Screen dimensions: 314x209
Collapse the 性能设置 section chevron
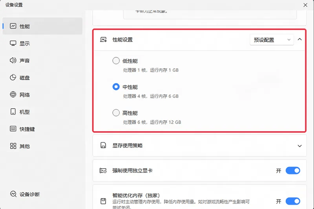pos(300,40)
